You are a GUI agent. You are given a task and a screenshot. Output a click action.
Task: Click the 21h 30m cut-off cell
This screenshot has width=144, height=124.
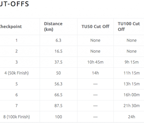click(x=132, y=106)
